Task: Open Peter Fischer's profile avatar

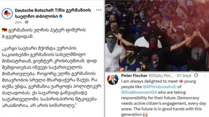Action: pyautogui.click(x=113, y=80)
